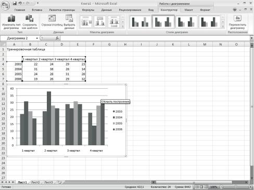The height and width of the screenshot is (190, 254).
Task: Open quick access toolbar customize dropdown
Action: pos(38,3)
